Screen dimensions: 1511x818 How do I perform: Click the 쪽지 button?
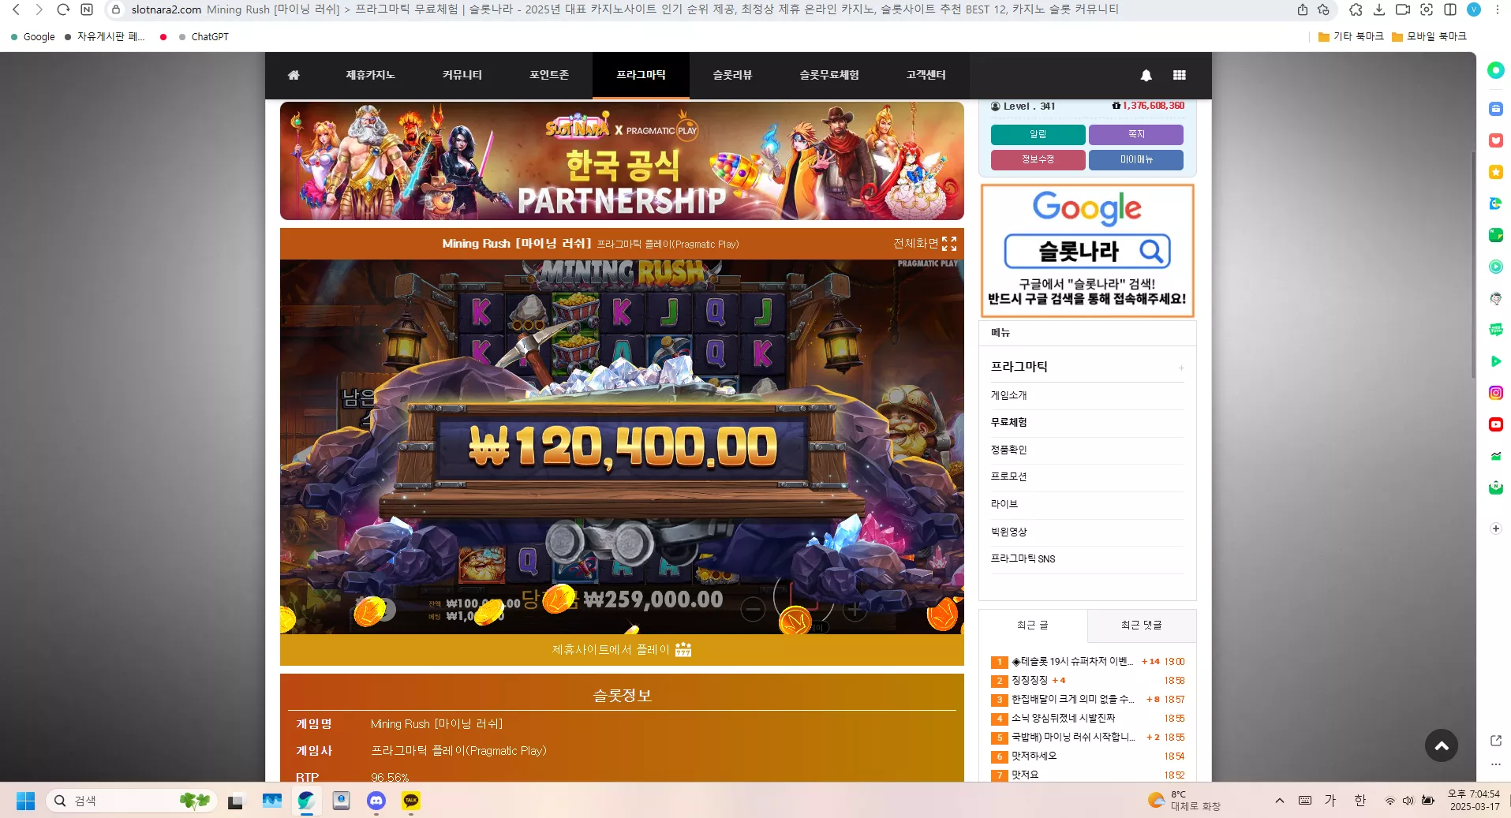point(1136,135)
